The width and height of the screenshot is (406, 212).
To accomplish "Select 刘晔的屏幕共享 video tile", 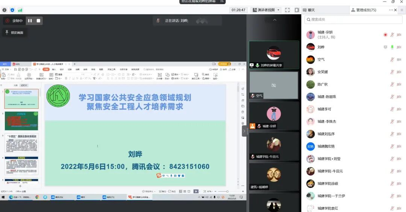I will 274,55.
